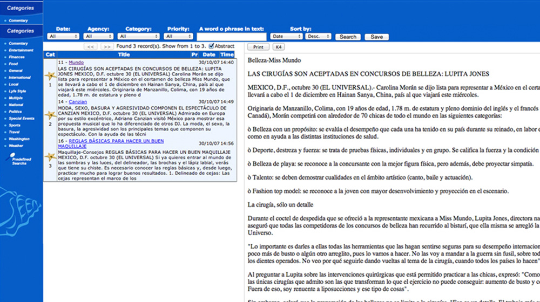Click the star icon of record 3
540x302 pixels.
click(50, 156)
